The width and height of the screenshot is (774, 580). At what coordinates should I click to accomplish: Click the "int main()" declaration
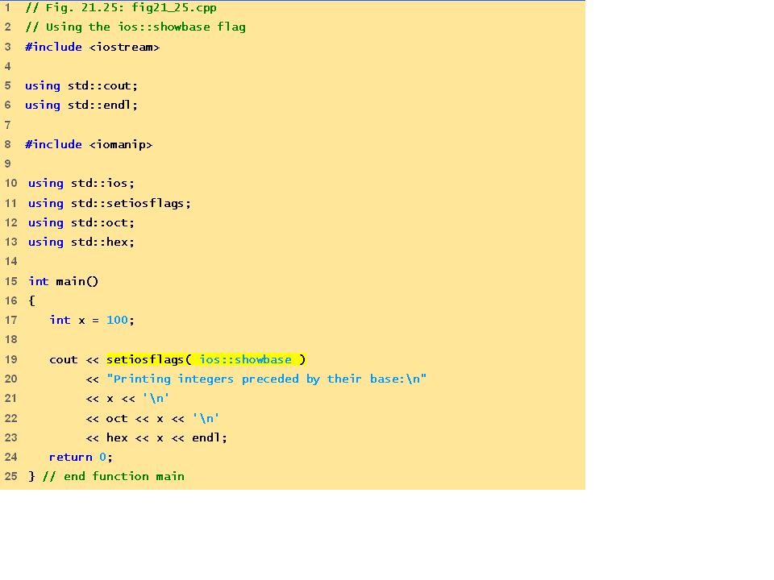tap(63, 281)
